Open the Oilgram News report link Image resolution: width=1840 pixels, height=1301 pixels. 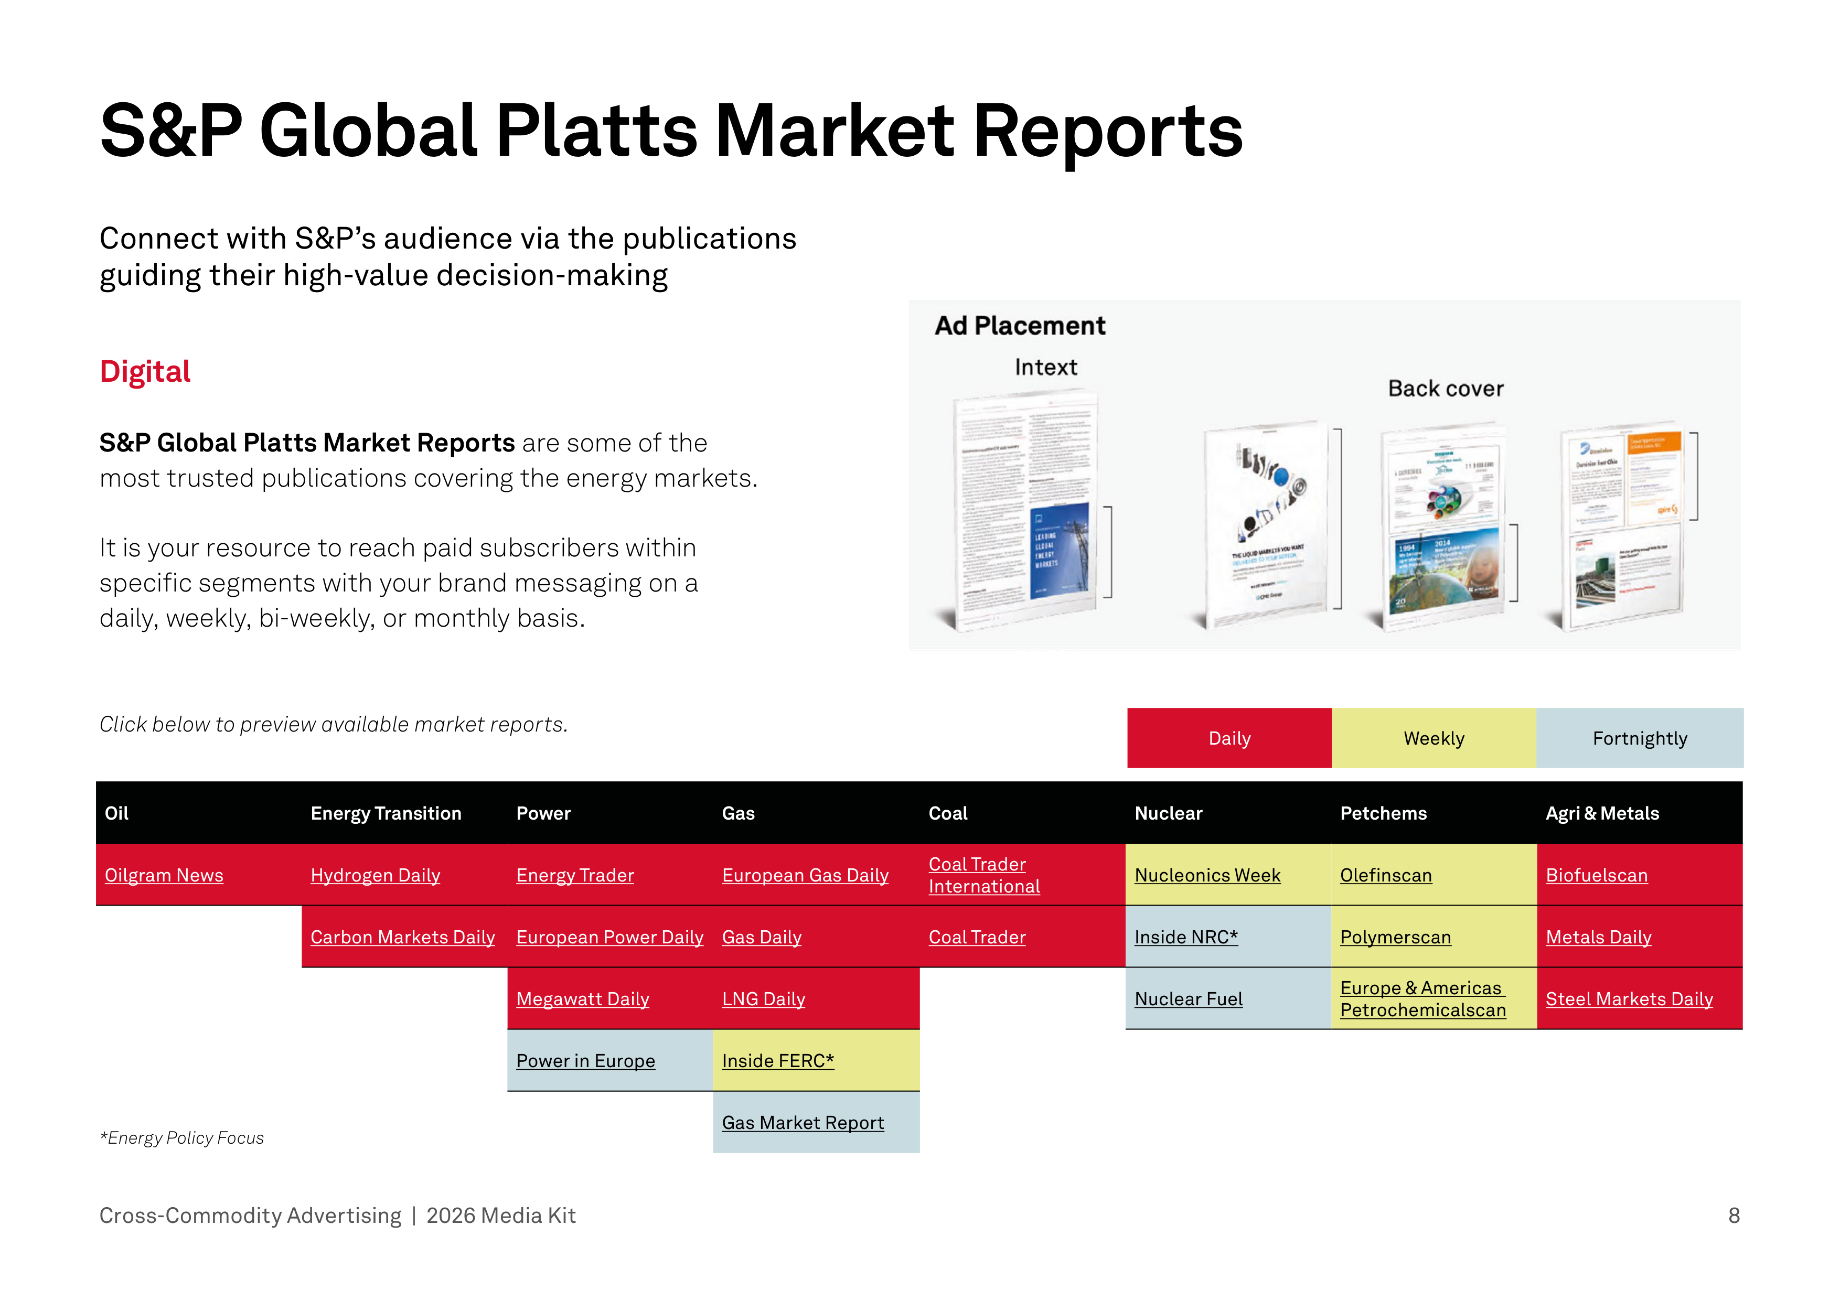click(164, 875)
